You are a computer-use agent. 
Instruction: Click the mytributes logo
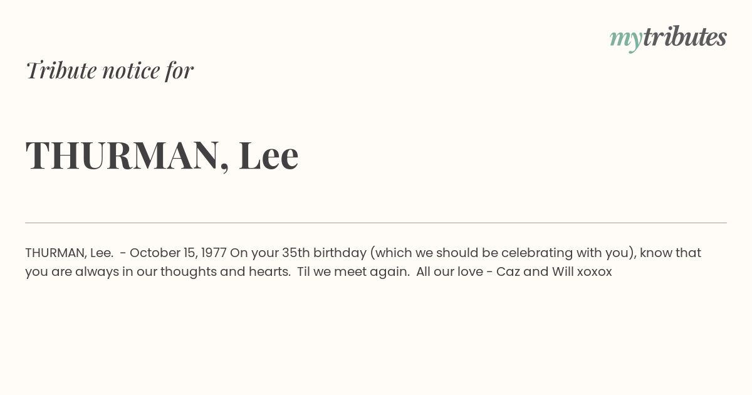click(x=668, y=38)
